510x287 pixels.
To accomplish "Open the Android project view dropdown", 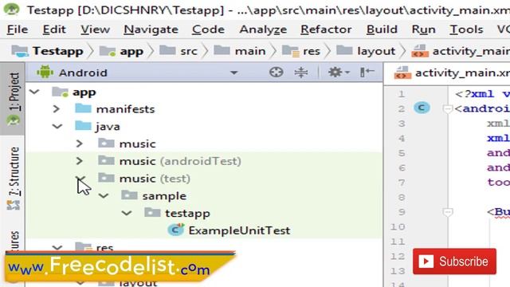I will point(233,73).
